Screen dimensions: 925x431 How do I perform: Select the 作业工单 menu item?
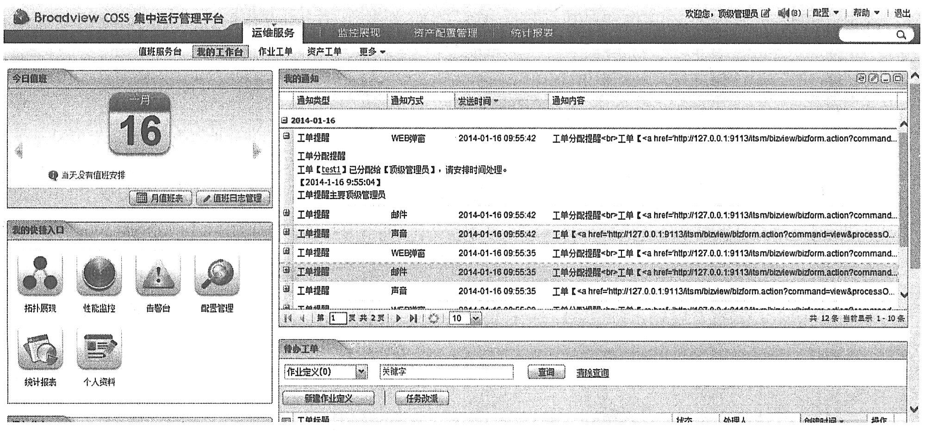(275, 52)
